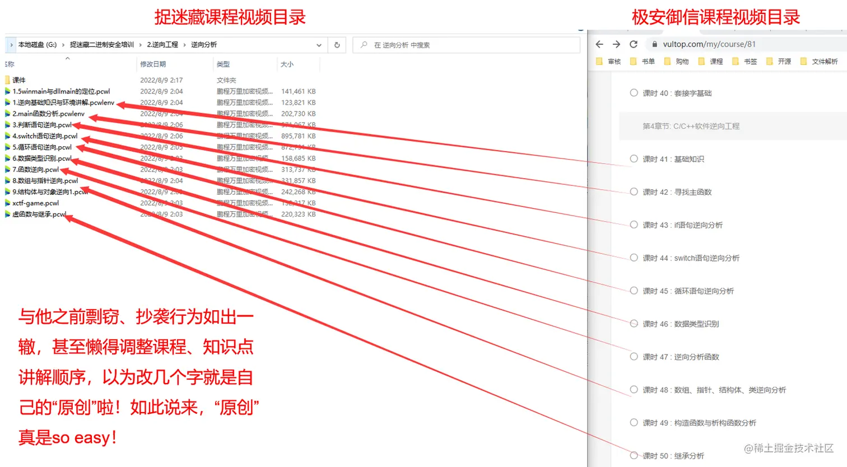The image size is (847, 467).
Task: Open the 购物 bookmark folder
Action: click(x=676, y=62)
